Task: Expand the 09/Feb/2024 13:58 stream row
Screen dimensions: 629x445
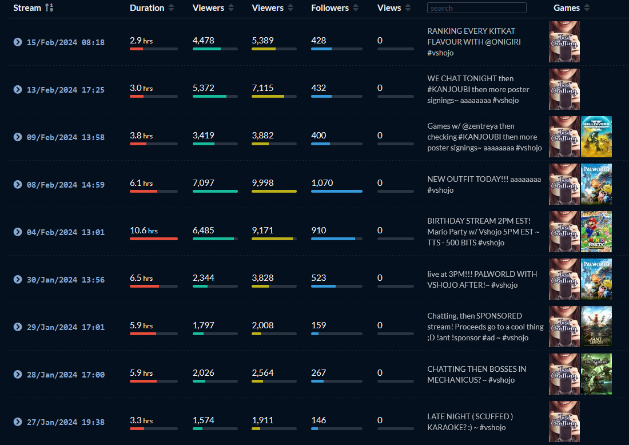Action: (x=18, y=137)
